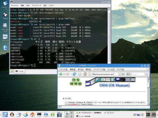Screen dimensions: 158x118
Task: Open the Home folder icon in panel
Action: (32, 115)
